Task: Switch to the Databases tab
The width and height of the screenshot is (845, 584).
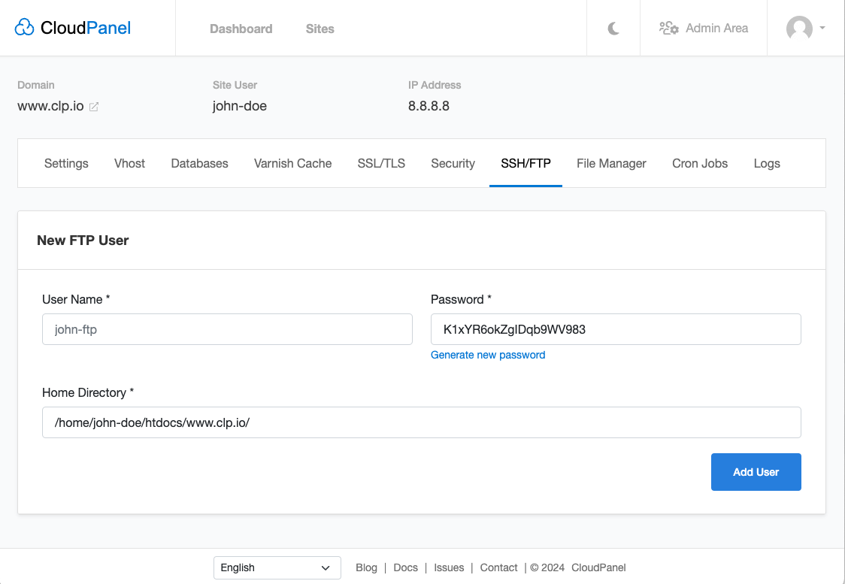Action: (198, 163)
